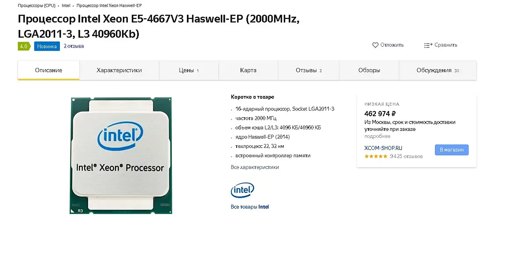Open the Цены tab

point(189,70)
